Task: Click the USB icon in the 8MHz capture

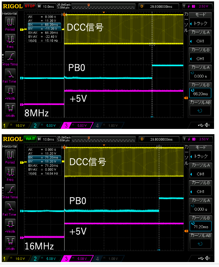Action: coord(201,125)
